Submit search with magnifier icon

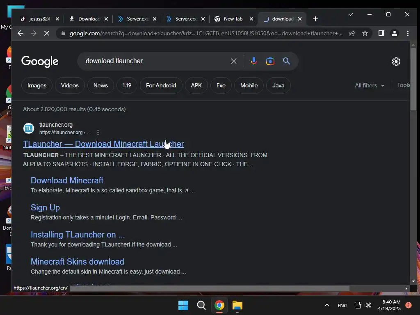286,61
